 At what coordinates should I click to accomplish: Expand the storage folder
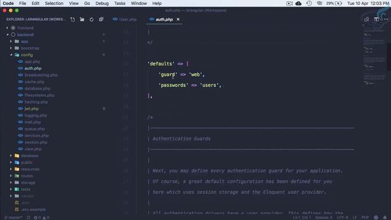[x=28, y=183]
